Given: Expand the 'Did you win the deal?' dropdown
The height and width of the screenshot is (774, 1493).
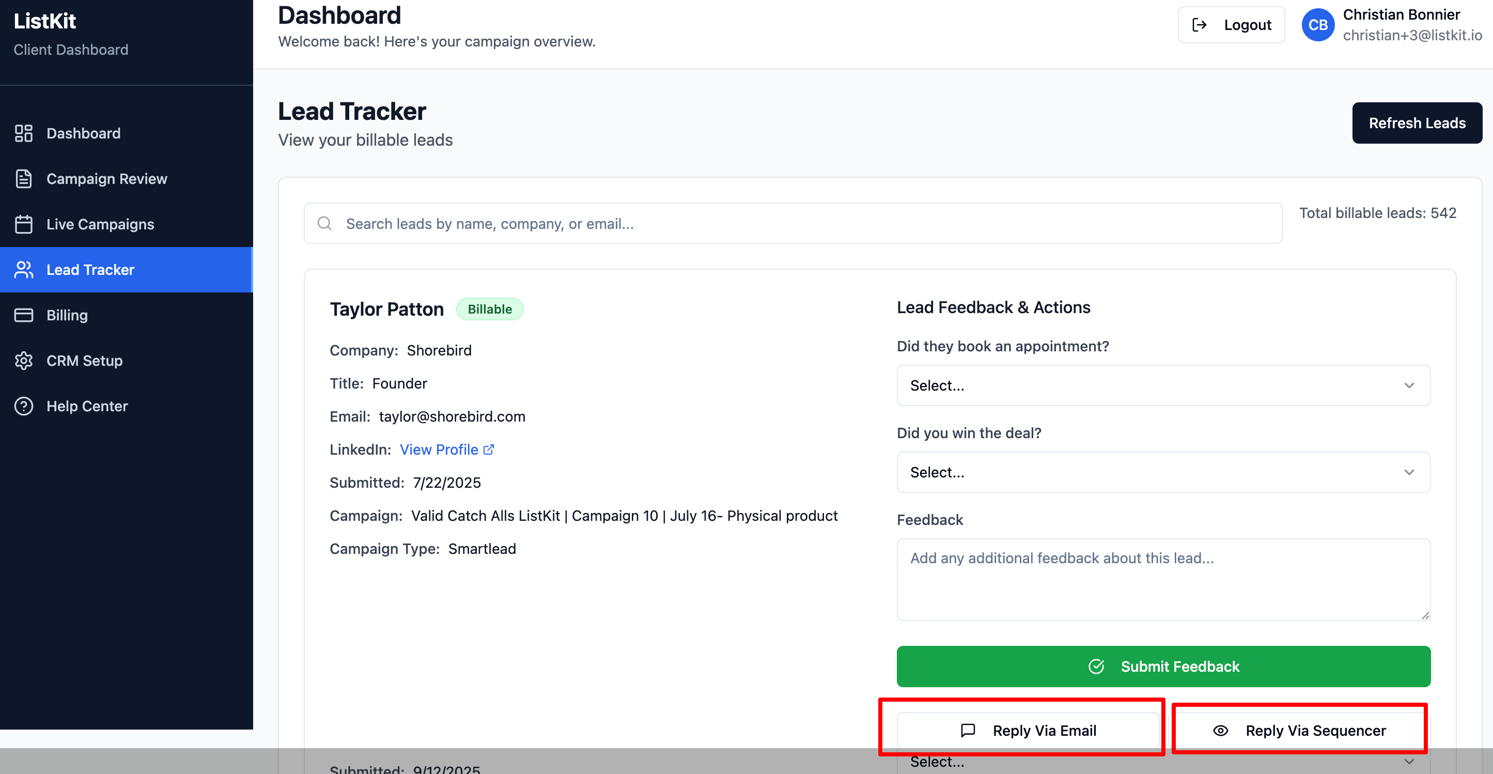Looking at the screenshot, I should [1163, 472].
